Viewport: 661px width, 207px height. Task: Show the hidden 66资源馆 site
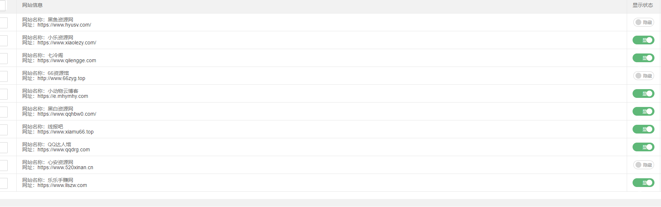pos(643,76)
